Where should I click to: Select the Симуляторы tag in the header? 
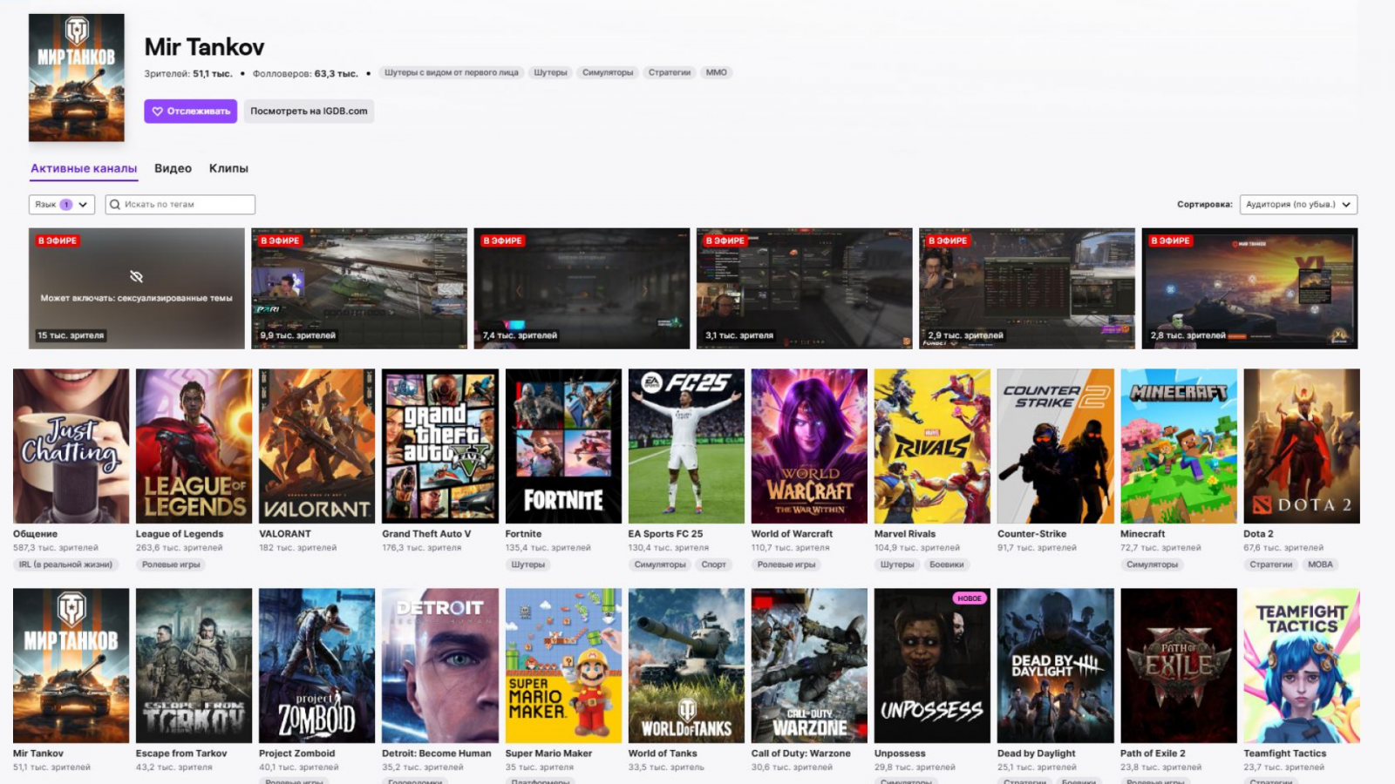coord(608,72)
